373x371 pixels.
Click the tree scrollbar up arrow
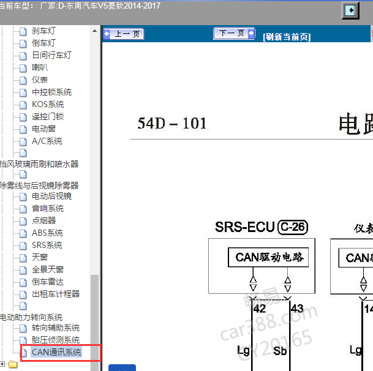94,31
